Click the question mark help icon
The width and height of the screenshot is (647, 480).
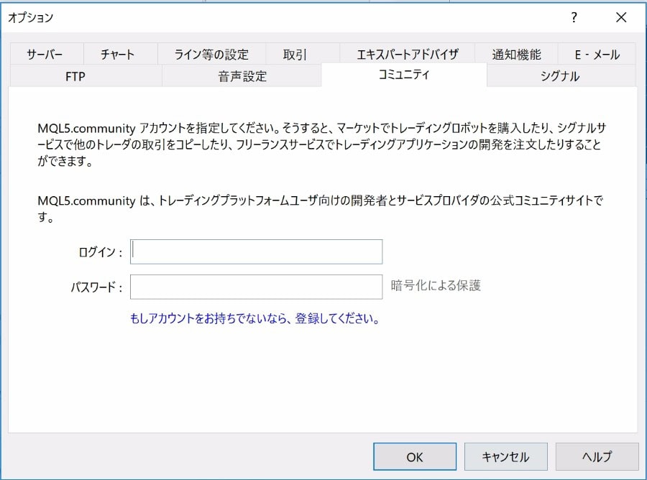574,17
